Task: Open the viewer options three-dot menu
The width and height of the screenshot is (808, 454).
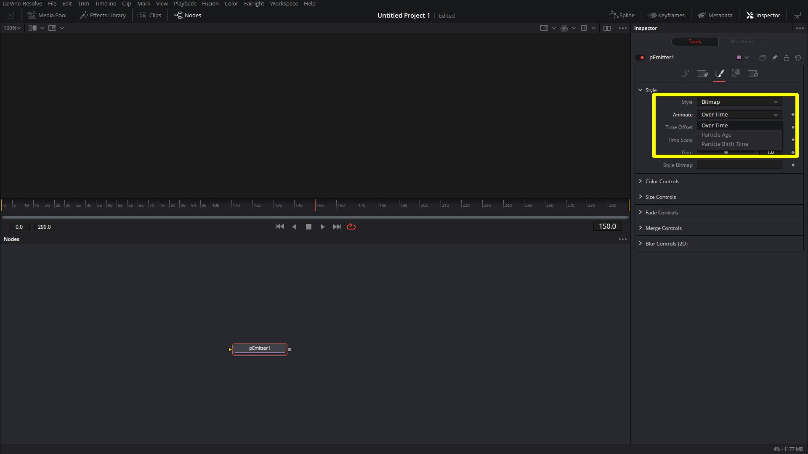Action: click(x=623, y=28)
